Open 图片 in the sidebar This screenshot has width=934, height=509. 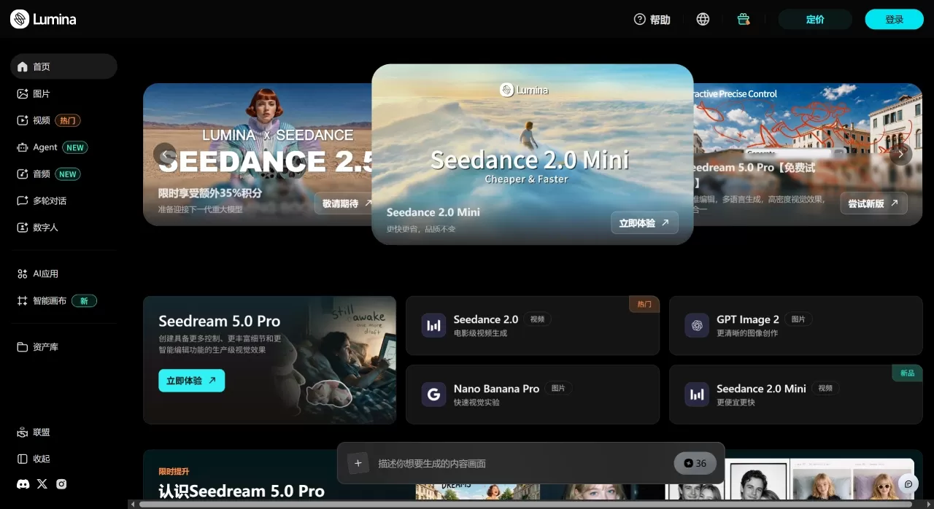coord(63,93)
